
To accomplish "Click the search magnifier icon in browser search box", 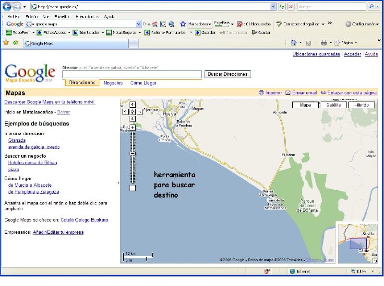I will pyautogui.click(x=371, y=7).
